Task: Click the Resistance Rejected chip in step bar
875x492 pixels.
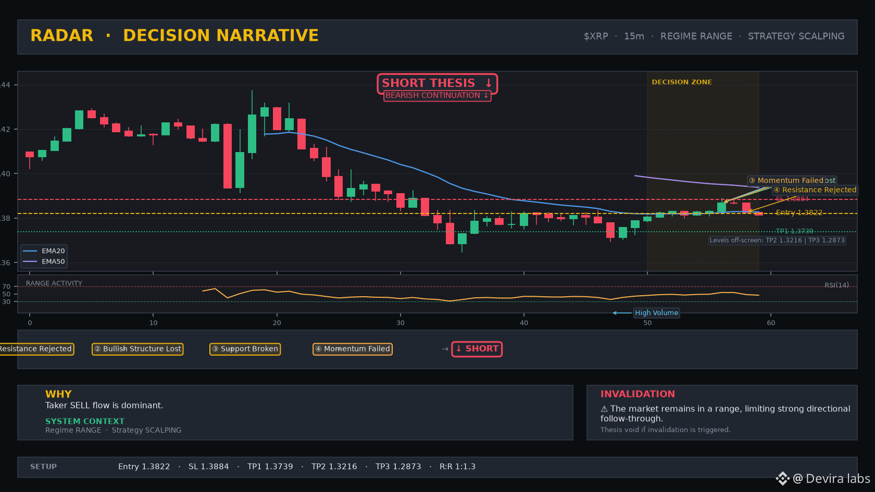Action: pyautogui.click(x=36, y=349)
